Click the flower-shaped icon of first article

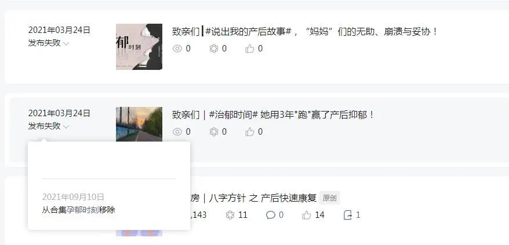click(x=213, y=49)
